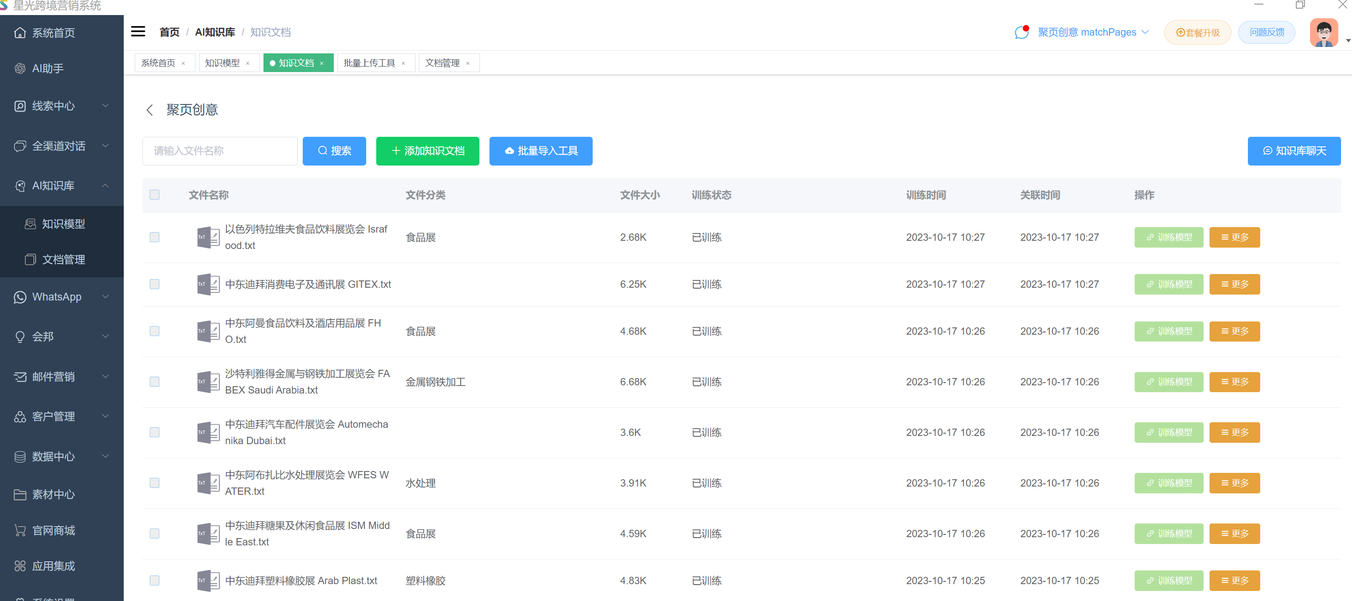The width and height of the screenshot is (1352, 601).
Task: Focus the 请输入文件名称 search field
Action: click(220, 151)
